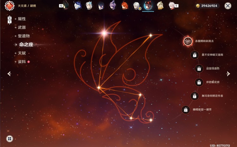The height and width of the screenshot is (147, 237).
Task: Click the large glowing star on butterfly constellation
Action: [104, 33]
